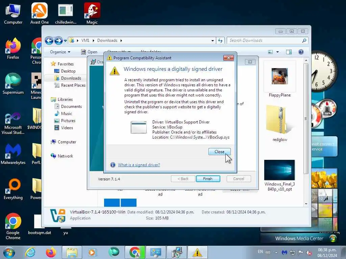Click Cancel in the VirtualBox installer

click(239, 179)
